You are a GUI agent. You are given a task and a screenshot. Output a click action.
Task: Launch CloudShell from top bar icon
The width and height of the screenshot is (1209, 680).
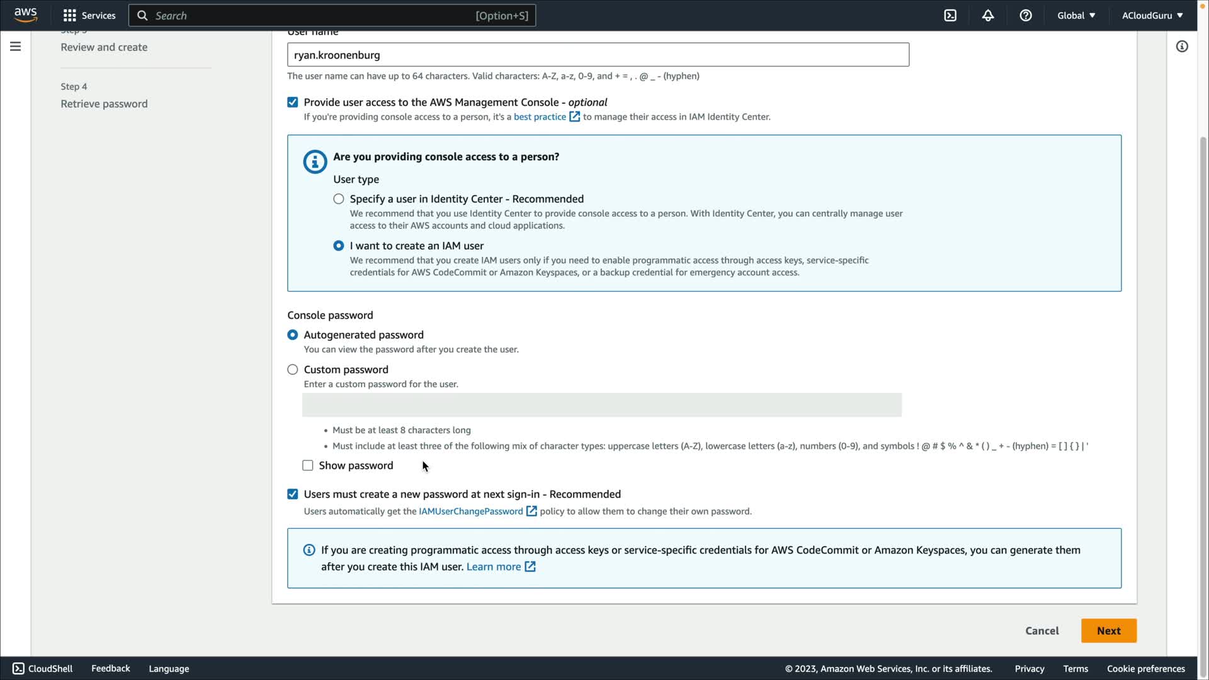point(950,15)
